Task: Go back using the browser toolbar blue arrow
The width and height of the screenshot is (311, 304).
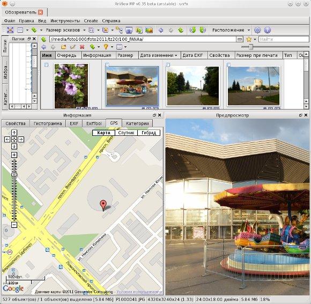Action: point(44,47)
